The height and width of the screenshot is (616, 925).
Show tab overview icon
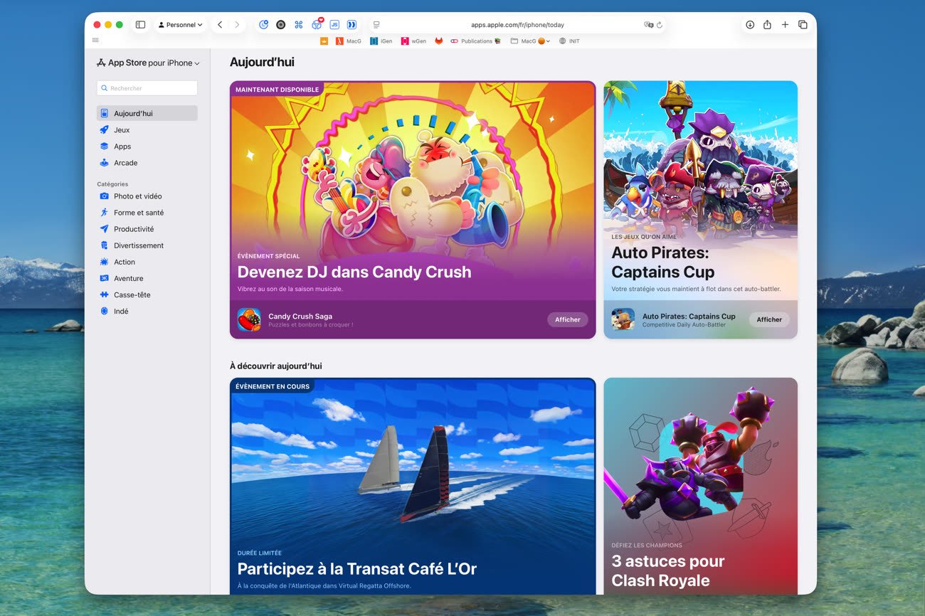coord(803,25)
